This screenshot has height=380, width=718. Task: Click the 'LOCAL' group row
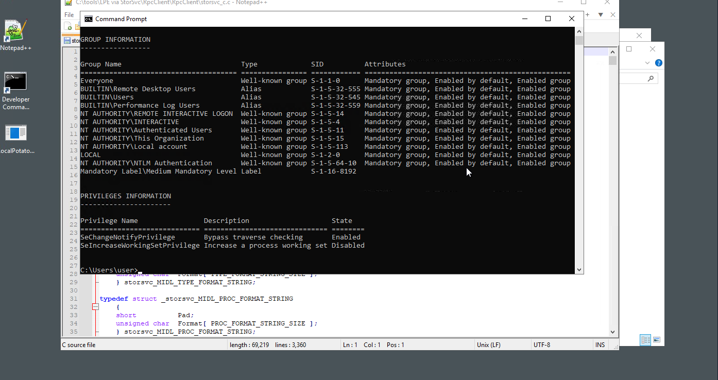326,155
